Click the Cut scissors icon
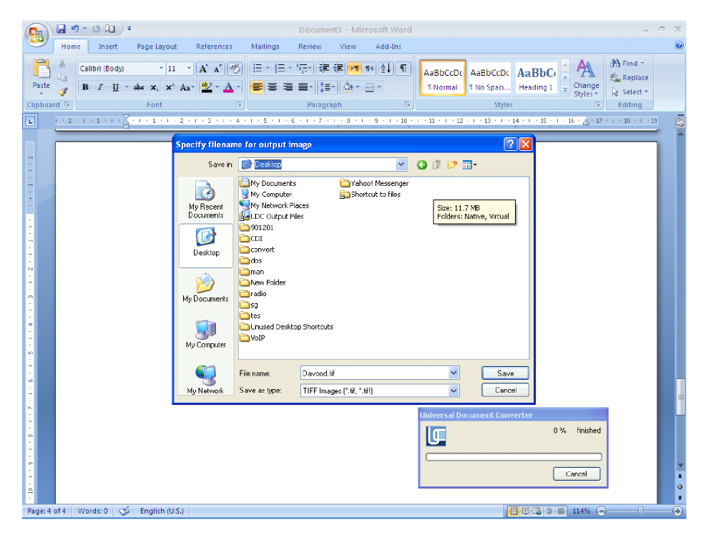The width and height of the screenshot is (706, 540). tap(62, 64)
